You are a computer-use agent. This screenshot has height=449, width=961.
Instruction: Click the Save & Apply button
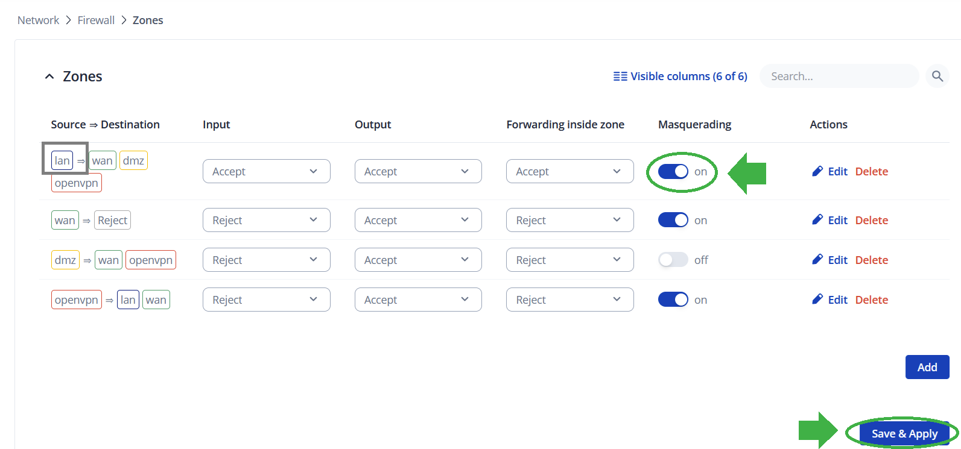pos(904,433)
